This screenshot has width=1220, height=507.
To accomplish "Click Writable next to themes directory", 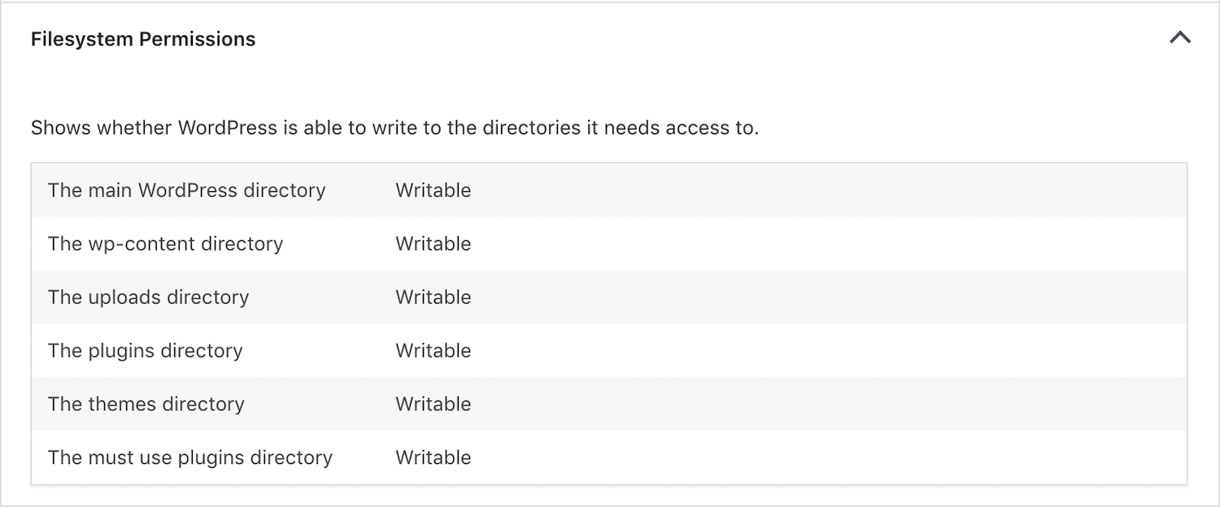I will pos(433,404).
